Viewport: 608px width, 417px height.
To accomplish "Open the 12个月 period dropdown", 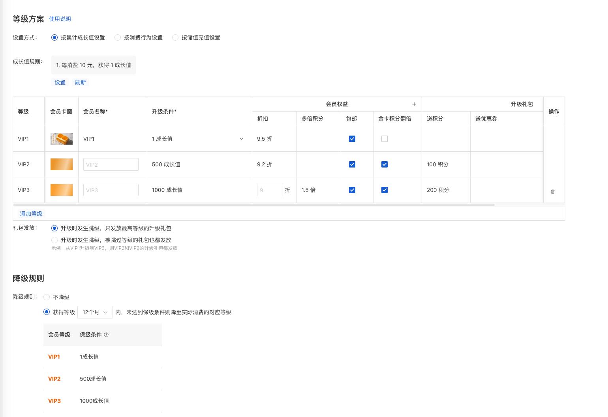I will pos(95,312).
